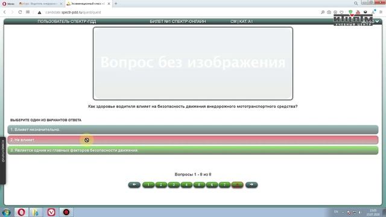This screenshot has height=217, width=386.
Task: Click the volume icon in system tray
Action: pos(359,212)
